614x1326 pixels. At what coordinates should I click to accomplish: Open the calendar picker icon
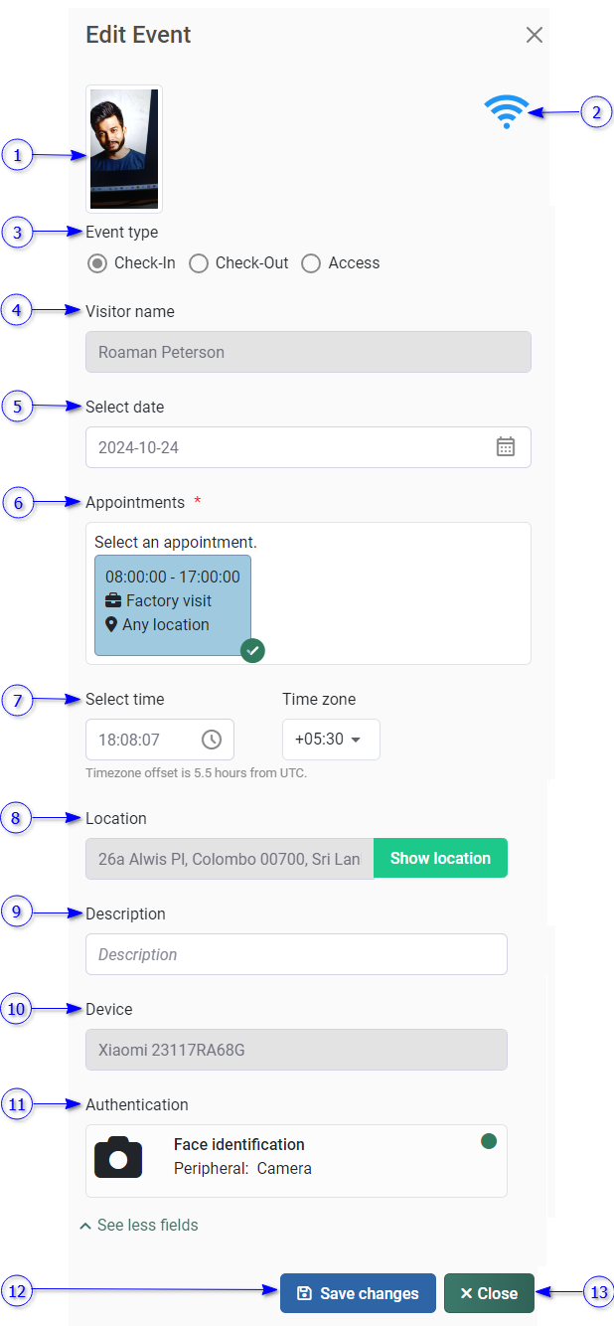point(506,446)
